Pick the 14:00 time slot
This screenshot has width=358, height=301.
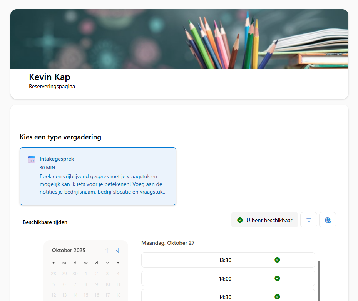(225, 278)
